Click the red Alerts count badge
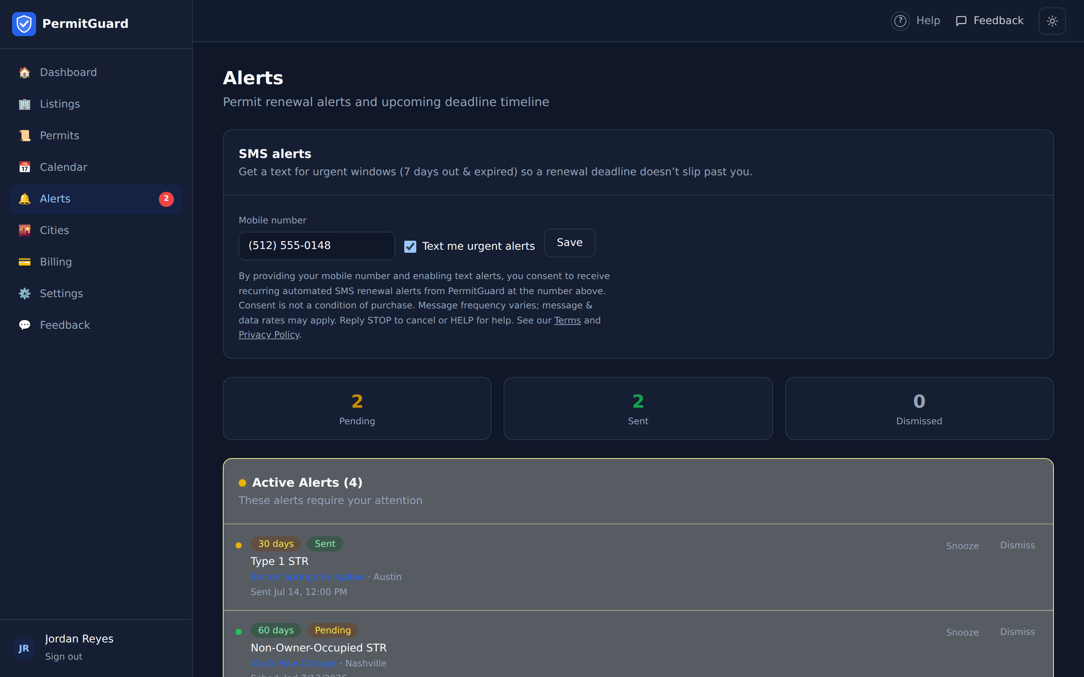This screenshot has width=1084, height=677. [x=166, y=199]
